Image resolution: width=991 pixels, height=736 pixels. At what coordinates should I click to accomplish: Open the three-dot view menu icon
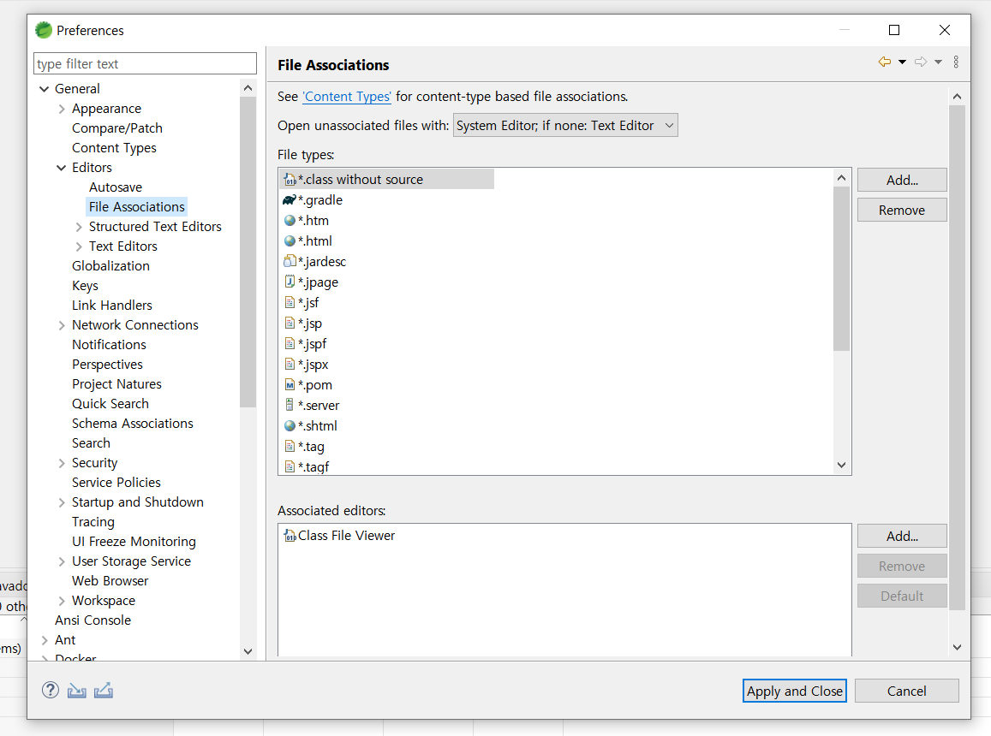pyautogui.click(x=956, y=62)
